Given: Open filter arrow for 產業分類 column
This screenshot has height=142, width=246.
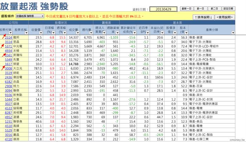Looking at the screenshot, I should coord(233,33).
